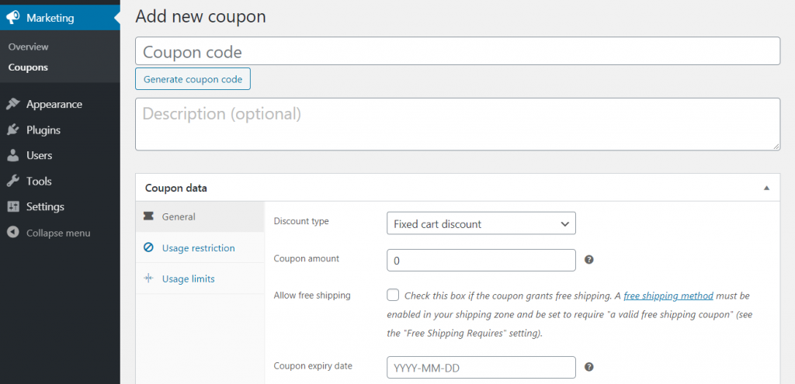
Task: Select the General coupon data tab
Action: coord(179,217)
